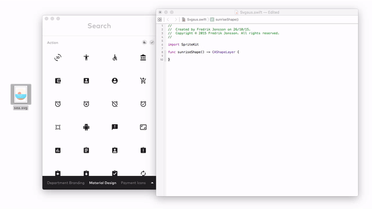Open the related items grid button in Xcode
372x209 pixels.
point(160,19)
